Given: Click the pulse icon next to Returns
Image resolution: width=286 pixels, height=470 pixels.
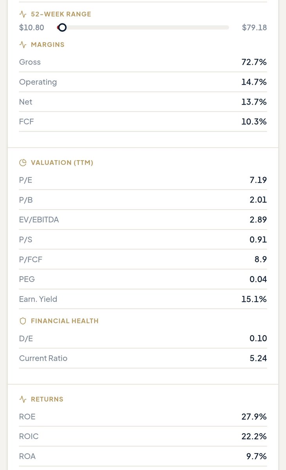Looking at the screenshot, I should click(x=23, y=399).
